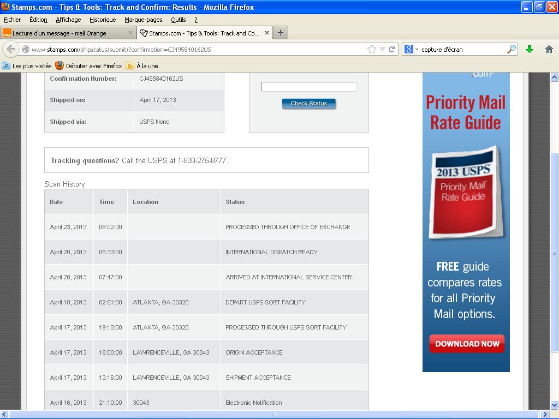The width and height of the screenshot is (559, 419).
Task: Open the Fichier menu
Action: (x=12, y=20)
